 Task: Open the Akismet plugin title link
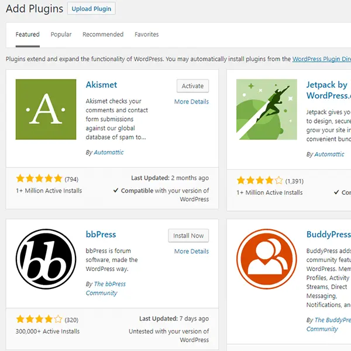tap(102, 85)
